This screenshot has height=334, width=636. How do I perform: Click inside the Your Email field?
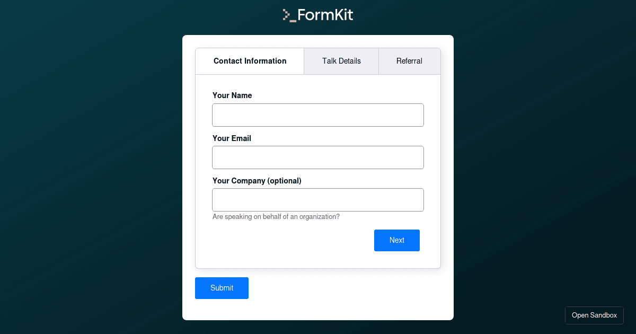(x=318, y=157)
